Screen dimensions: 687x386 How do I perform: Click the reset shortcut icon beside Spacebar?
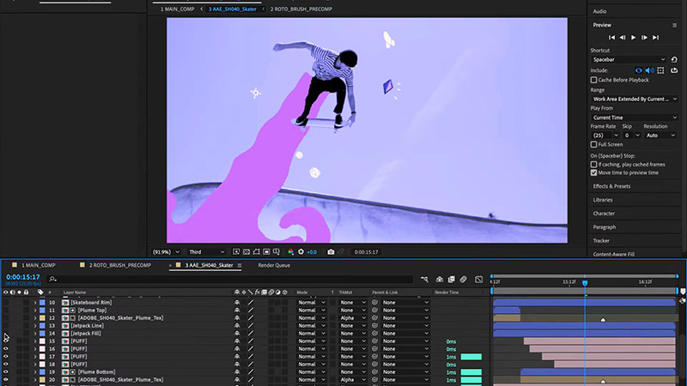(x=674, y=59)
